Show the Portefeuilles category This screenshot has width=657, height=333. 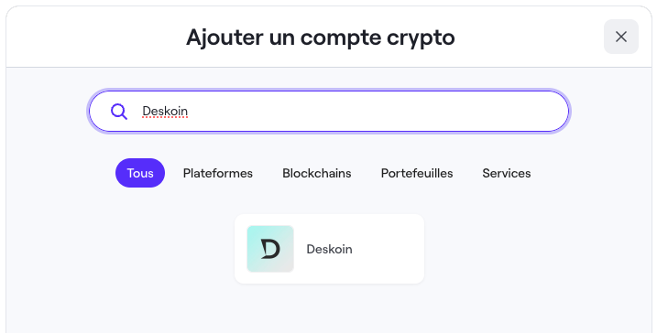[x=417, y=173]
